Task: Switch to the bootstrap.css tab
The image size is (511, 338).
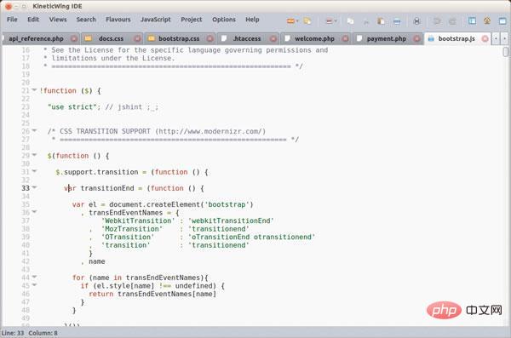Action: point(179,38)
